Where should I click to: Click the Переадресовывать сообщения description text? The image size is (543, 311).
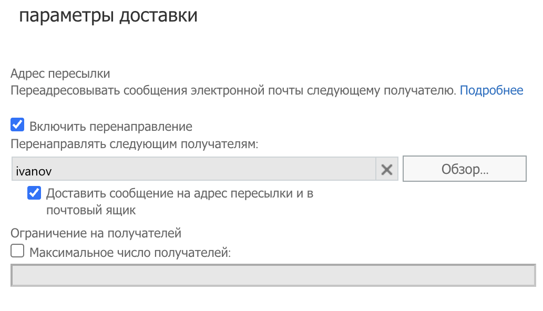click(x=105, y=90)
